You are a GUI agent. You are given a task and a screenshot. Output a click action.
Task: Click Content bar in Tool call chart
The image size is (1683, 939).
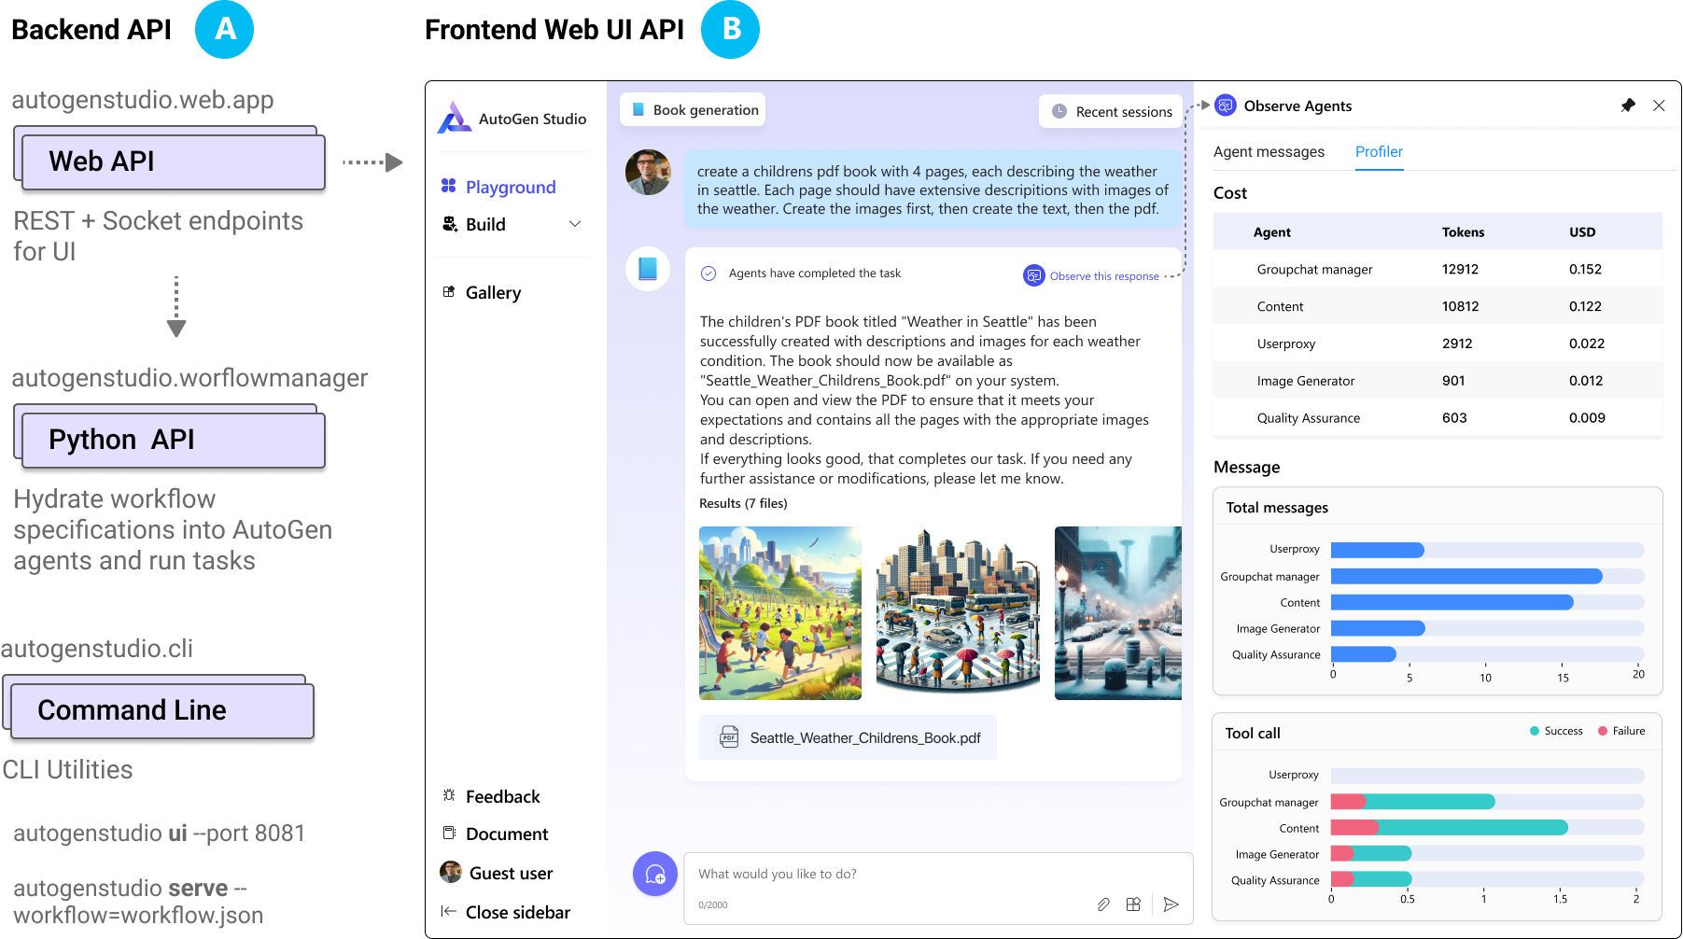coord(1450,827)
